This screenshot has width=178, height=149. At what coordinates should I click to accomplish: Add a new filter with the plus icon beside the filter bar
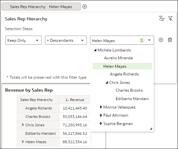click(x=85, y=6)
